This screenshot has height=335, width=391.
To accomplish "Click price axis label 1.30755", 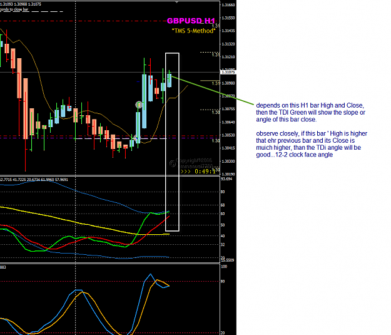I will 228,109.
